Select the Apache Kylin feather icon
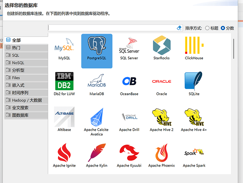The height and width of the screenshot is (183, 243). point(97,153)
